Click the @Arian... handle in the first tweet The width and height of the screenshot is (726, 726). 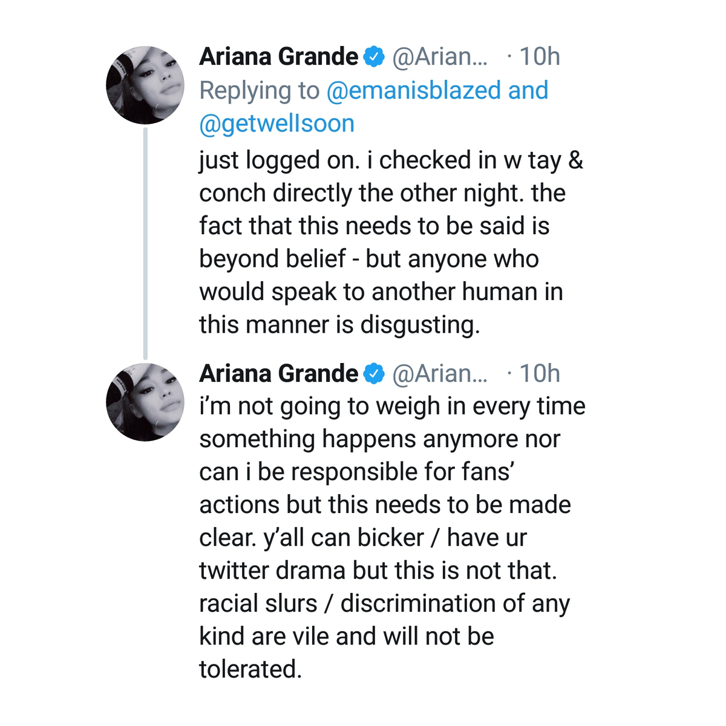pos(440,57)
